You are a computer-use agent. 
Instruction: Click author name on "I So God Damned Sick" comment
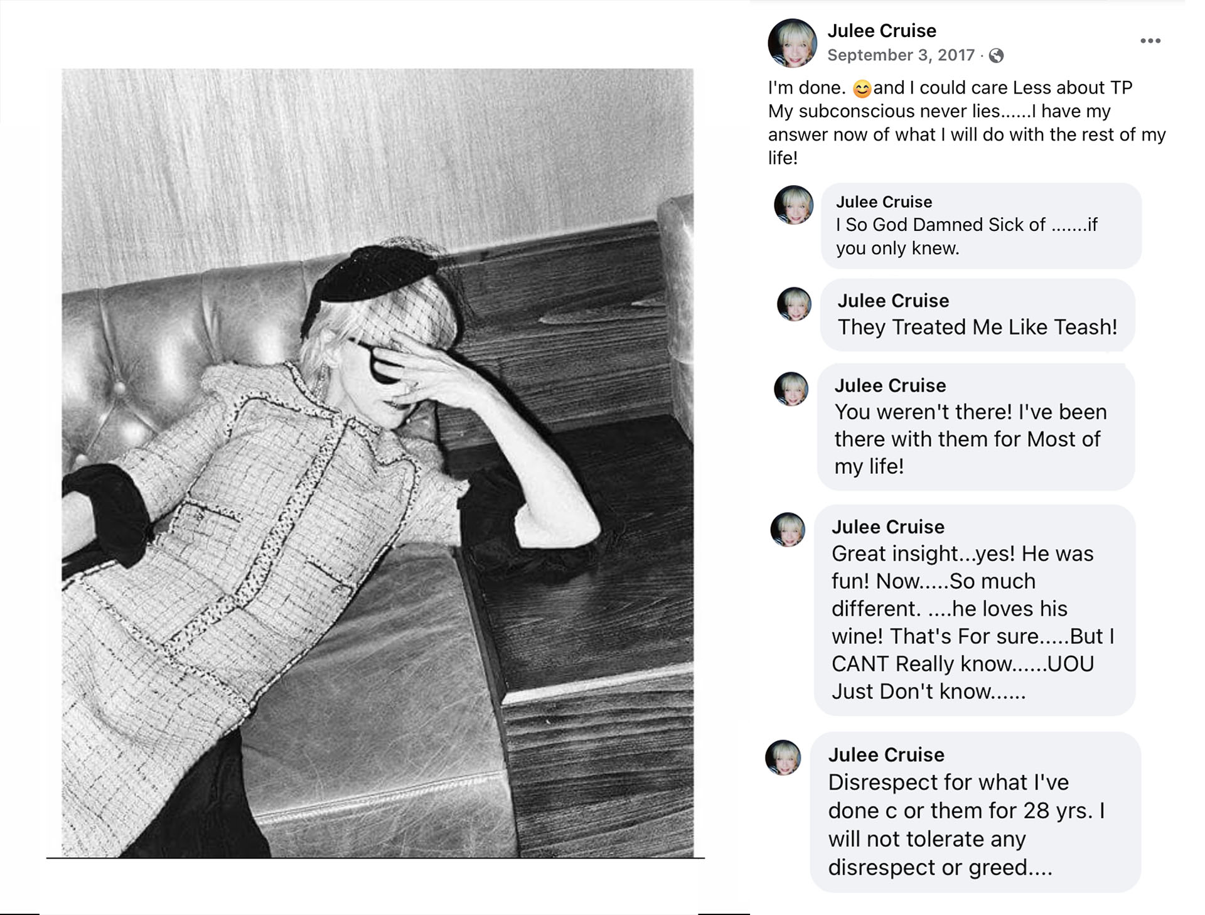point(884,202)
